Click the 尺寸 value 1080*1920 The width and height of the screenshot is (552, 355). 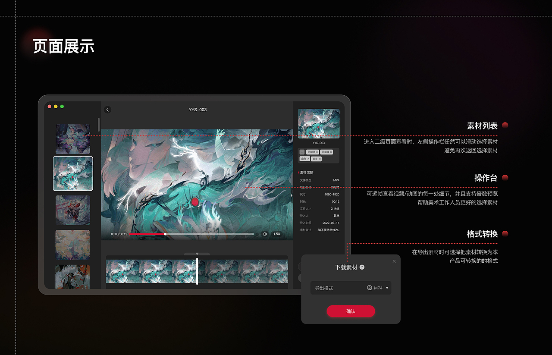(x=332, y=195)
